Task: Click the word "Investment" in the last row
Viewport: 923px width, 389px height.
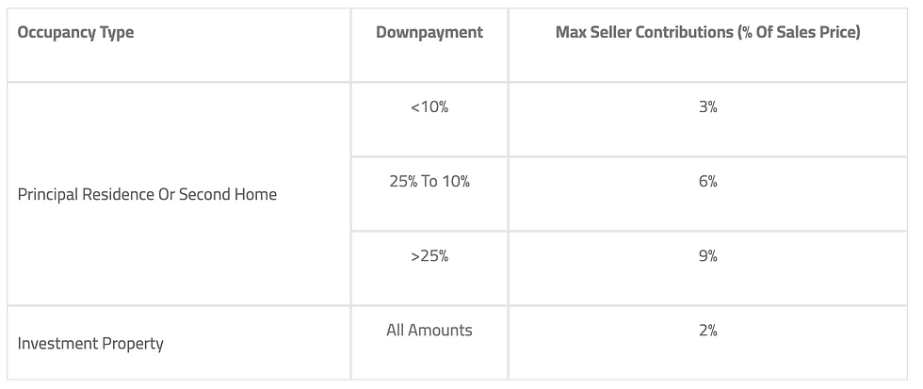Action: pyautogui.click(x=58, y=344)
